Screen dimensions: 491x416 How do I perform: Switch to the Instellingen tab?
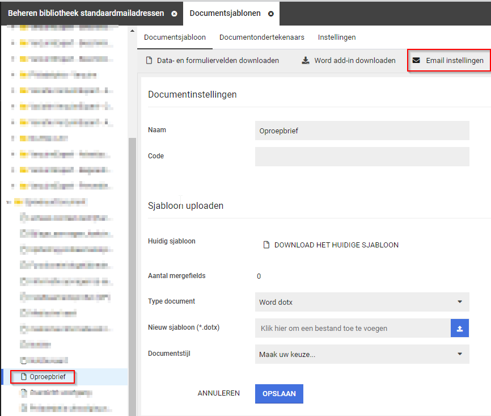point(337,37)
